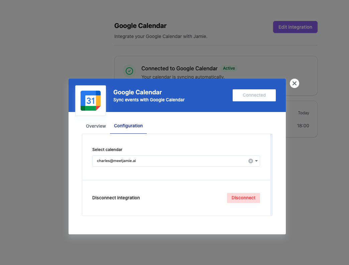The width and height of the screenshot is (349, 265).
Task: Click the Select calendar label
Action: click(x=107, y=150)
